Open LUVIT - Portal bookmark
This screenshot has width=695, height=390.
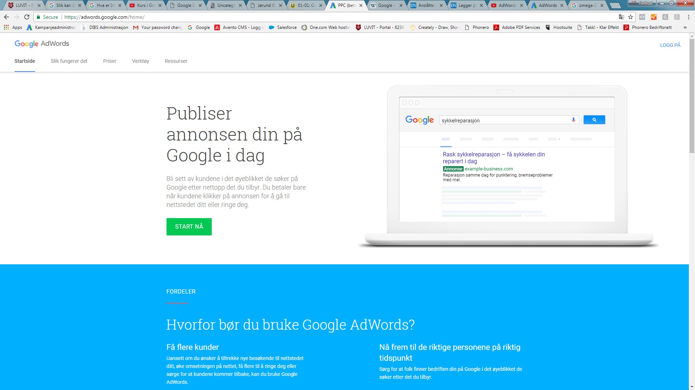coord(380,27)
